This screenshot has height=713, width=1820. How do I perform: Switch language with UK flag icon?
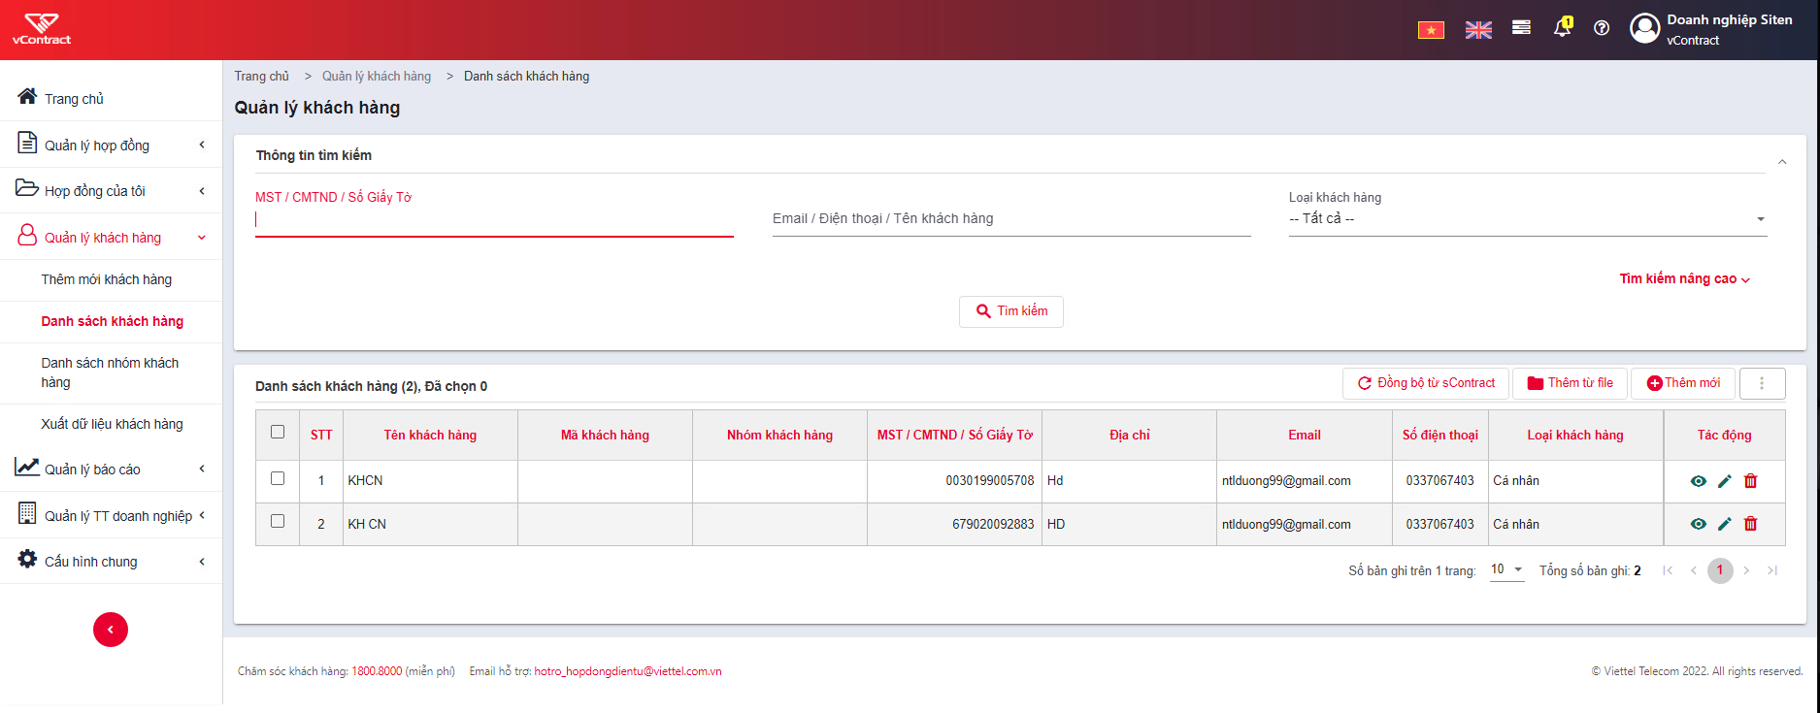(x=1478, y=30)
